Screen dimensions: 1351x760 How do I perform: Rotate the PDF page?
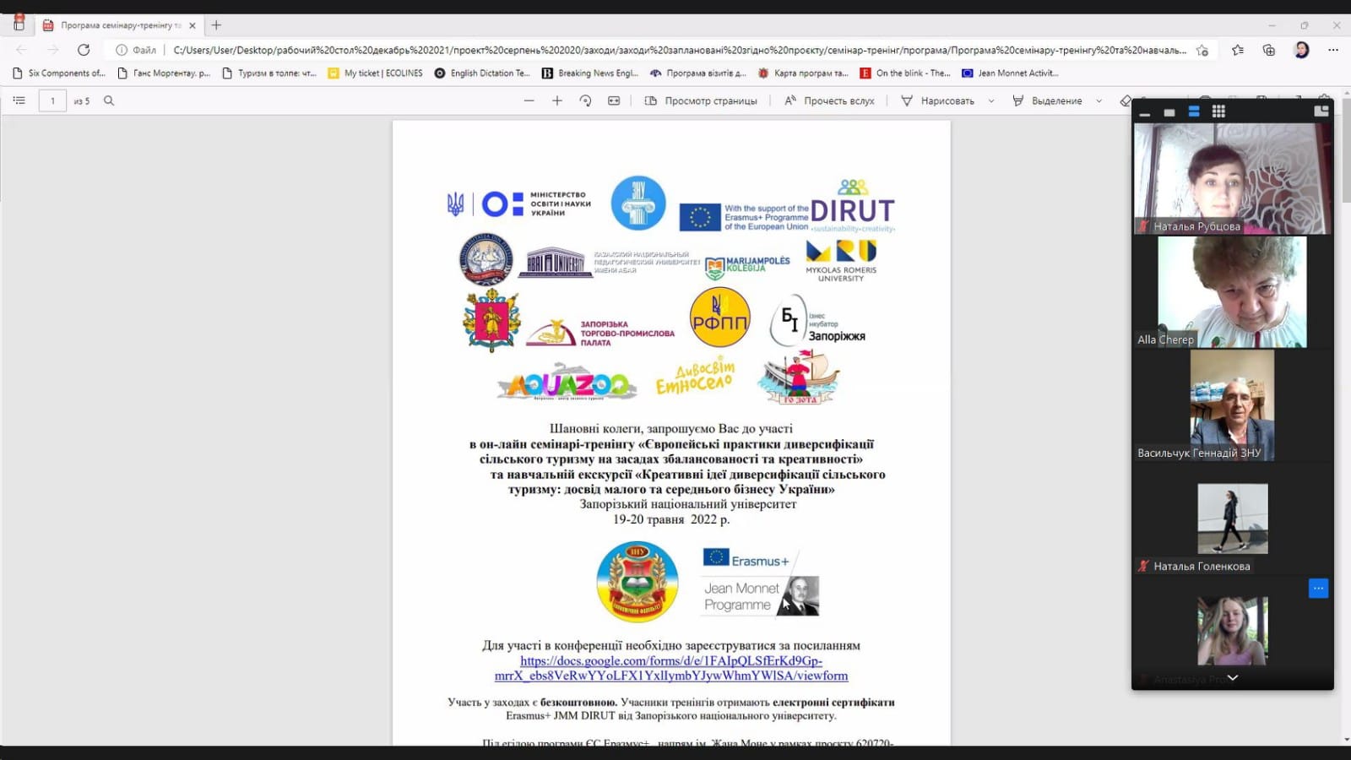click(x=585, y=100)
